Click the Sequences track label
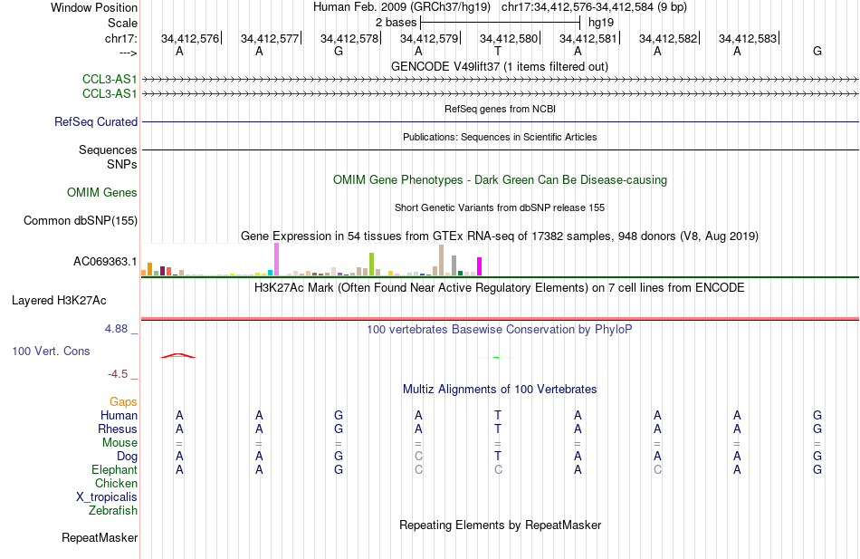Image resolution: width=860 pixels, height=559 pixels. [108, 149]
